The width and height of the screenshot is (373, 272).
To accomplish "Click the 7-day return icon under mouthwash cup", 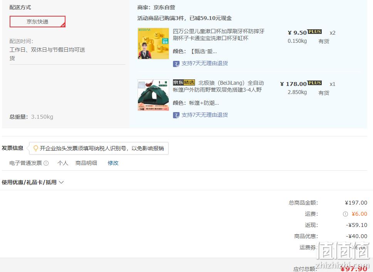I will [x=176, y=64].
